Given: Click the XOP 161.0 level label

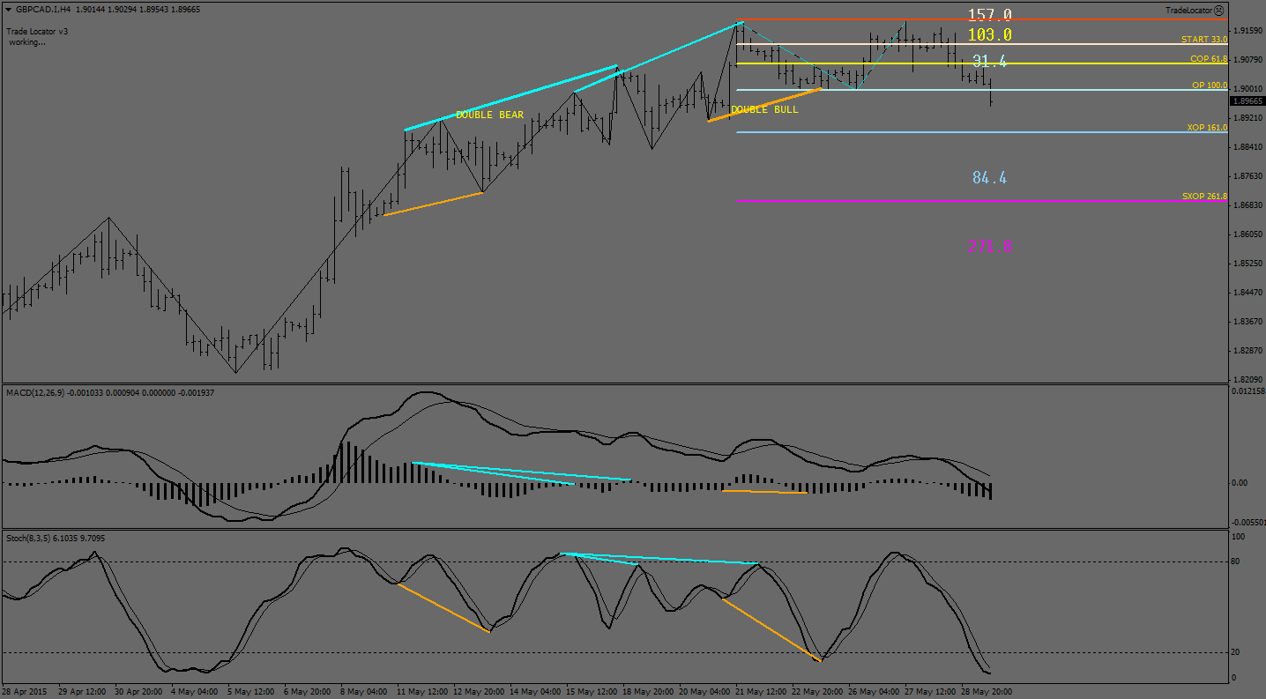Looking at the screenshot, I should 1206,128.
